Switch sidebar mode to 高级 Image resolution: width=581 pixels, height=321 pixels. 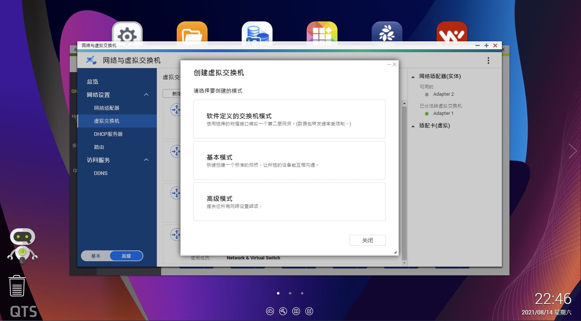click(x=126, y=256)
